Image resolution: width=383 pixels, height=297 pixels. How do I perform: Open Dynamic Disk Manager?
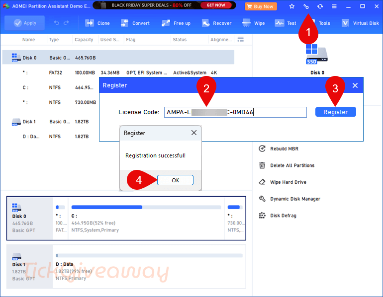(x=295, y=199)
